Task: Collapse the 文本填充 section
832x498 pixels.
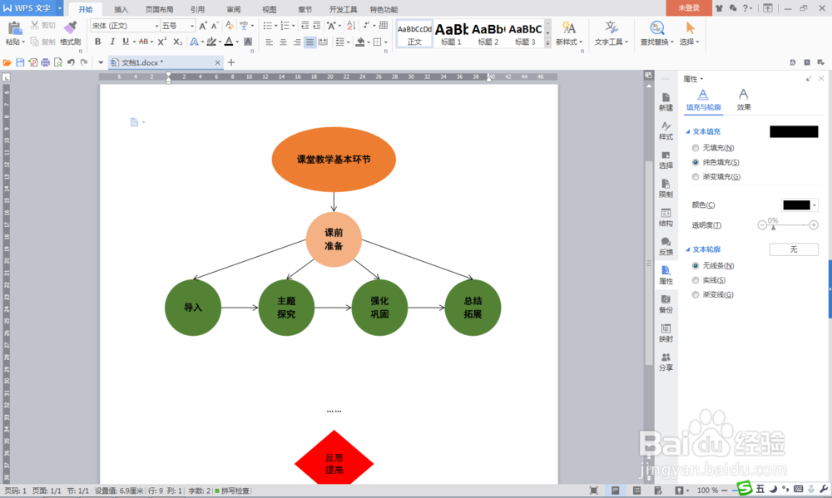Action: pyautogui.click(x=688, y=131)
